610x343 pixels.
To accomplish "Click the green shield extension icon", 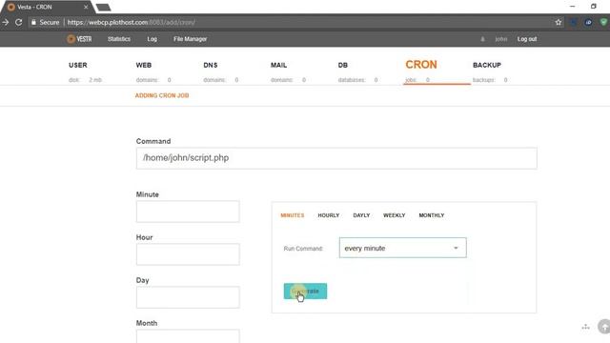I will click(x=603, y=22).
